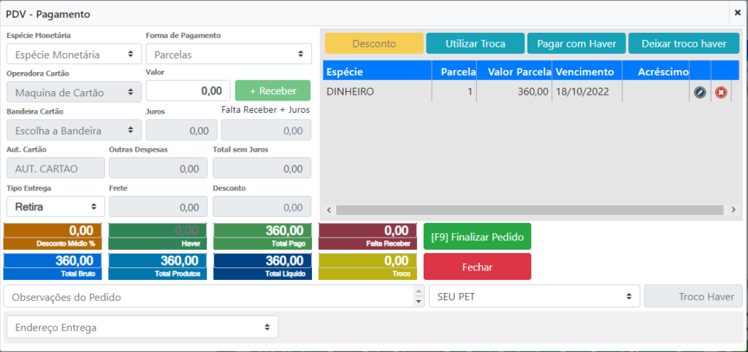Select the SEU PET dropdown
Screen dimensions: 748x352
(x=533, y=297)
